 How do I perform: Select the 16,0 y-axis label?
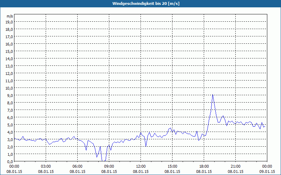coord(9,44)
